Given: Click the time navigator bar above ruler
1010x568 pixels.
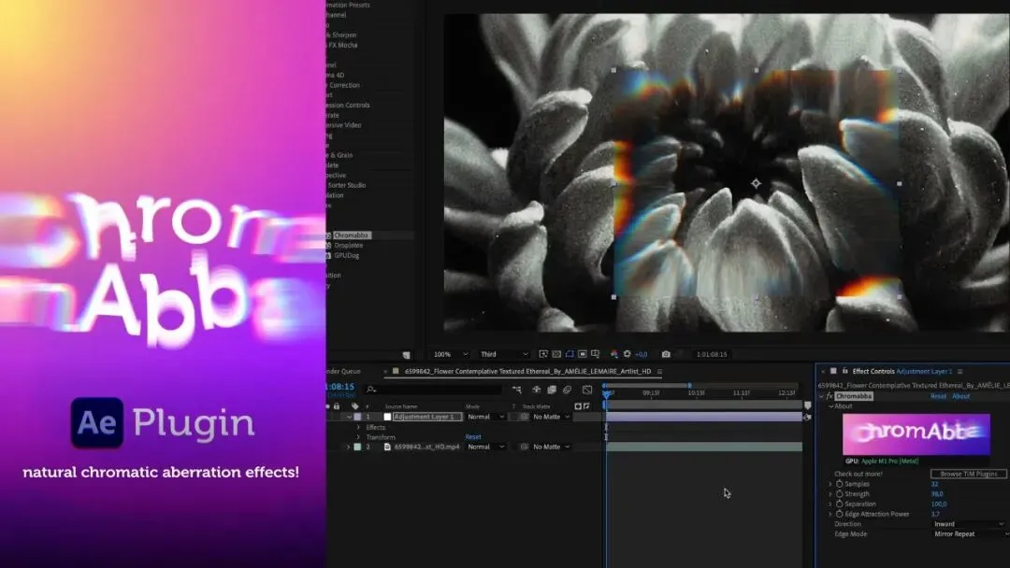Looking at the screenshot, I should (x=647, y=385).
